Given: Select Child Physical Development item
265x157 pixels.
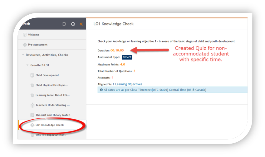Looking at the screenshot, I should pyautogui.click(x=52, y=85).
